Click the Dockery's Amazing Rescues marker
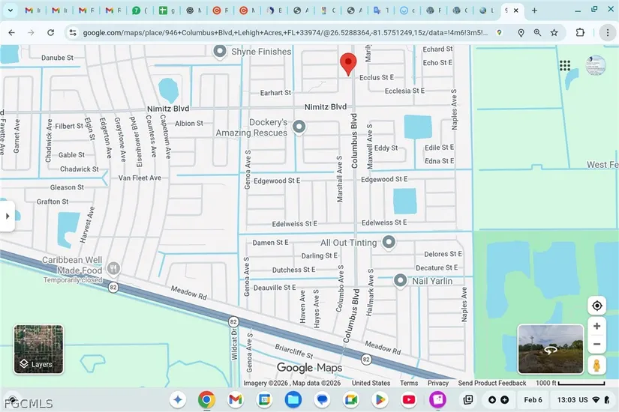The height and width of the screenshot is (412, 619). click(x=299, y=127)
